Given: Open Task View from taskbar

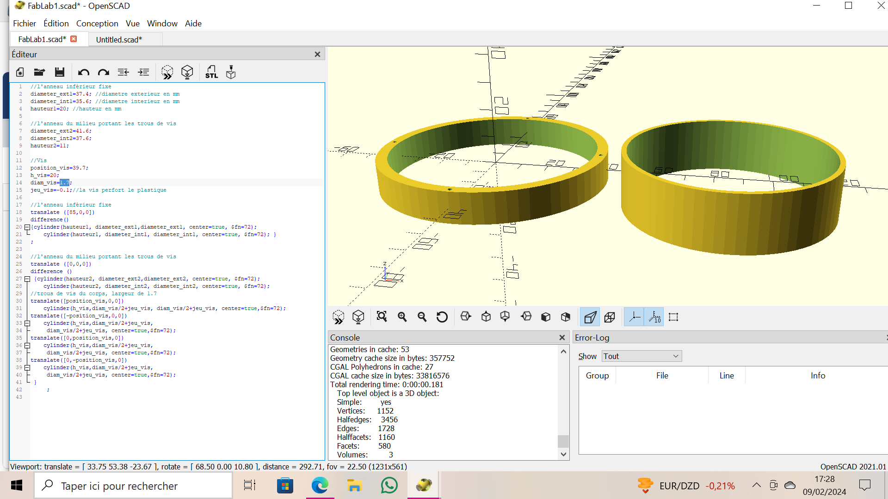Looking at the screenshot, I should pos(250,486).
